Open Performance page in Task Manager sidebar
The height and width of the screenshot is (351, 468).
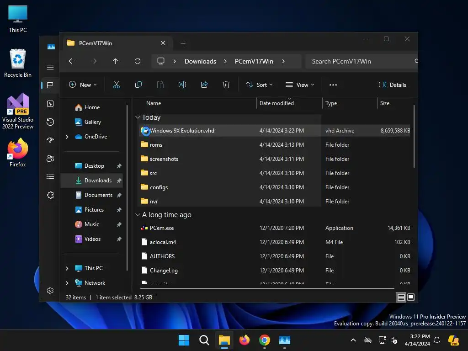coord(50,104)
